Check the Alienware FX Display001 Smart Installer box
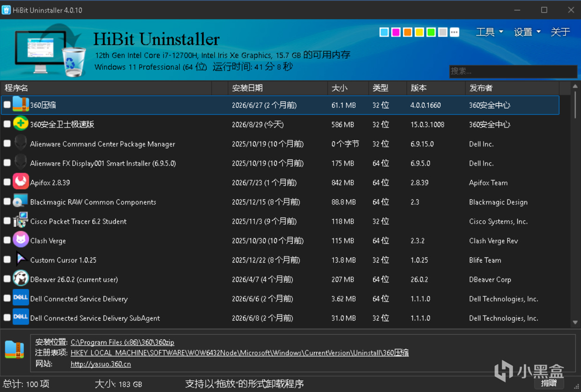Screen dimensions: 581x392 7,163
